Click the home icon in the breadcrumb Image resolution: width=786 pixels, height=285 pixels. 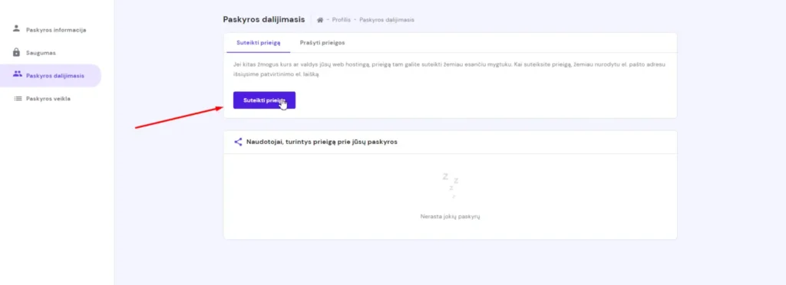pyautogui.click(x=320, y=19)
